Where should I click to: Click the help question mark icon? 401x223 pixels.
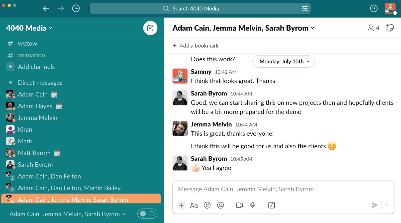(373, 9)
